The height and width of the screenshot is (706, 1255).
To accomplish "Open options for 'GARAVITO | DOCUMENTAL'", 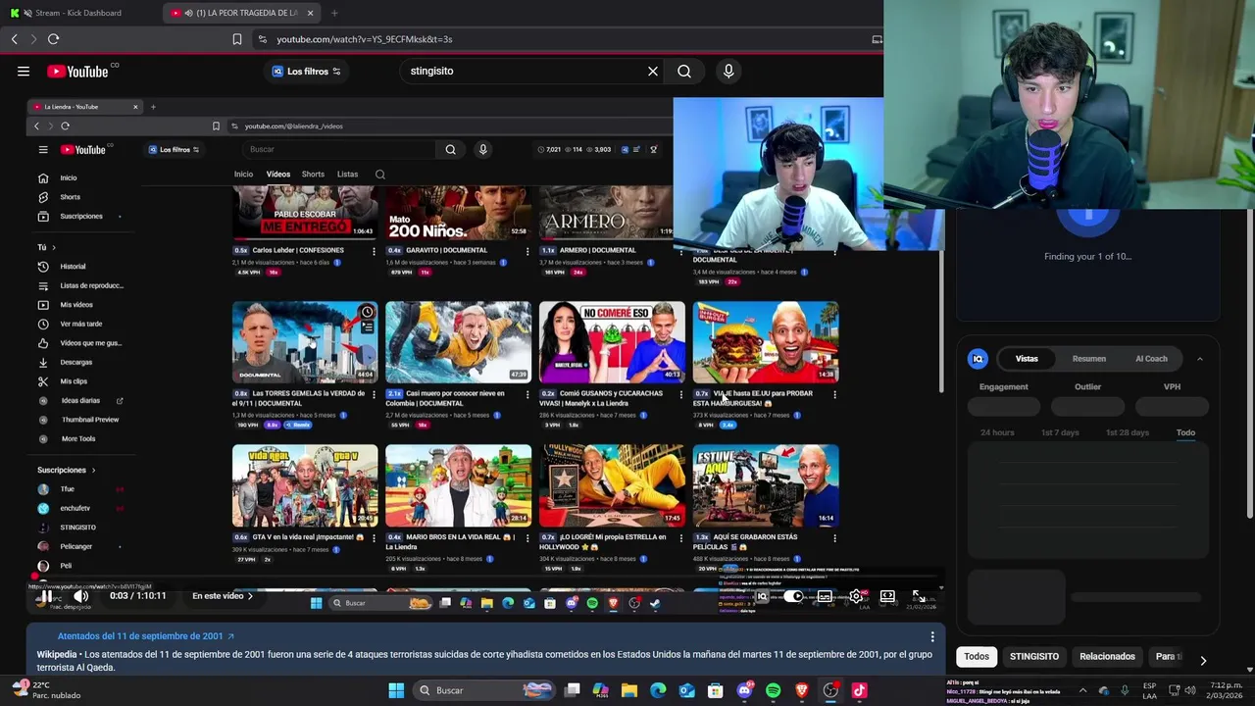I will click(x=527, y=251).
